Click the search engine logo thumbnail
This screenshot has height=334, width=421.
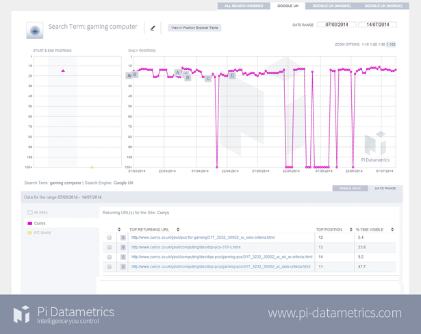click(35, 30)
